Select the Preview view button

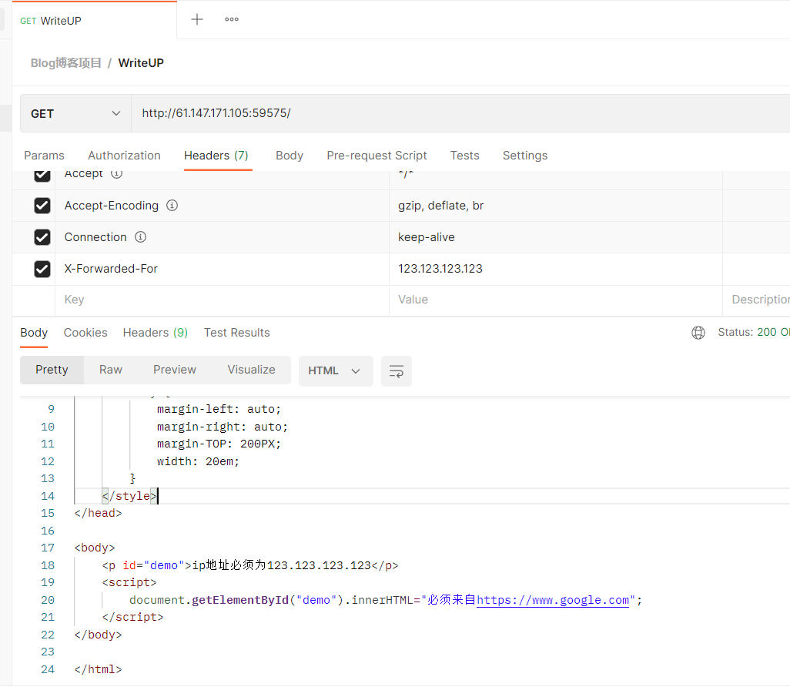click(175, 370)
